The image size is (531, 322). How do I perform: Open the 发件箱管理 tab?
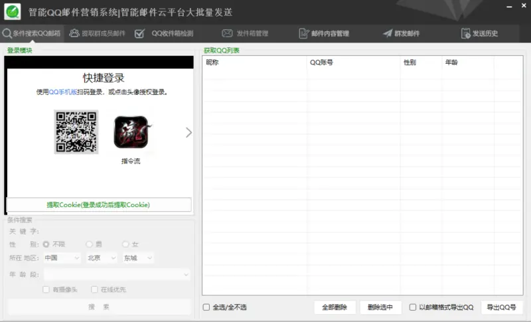coord(245,33)
